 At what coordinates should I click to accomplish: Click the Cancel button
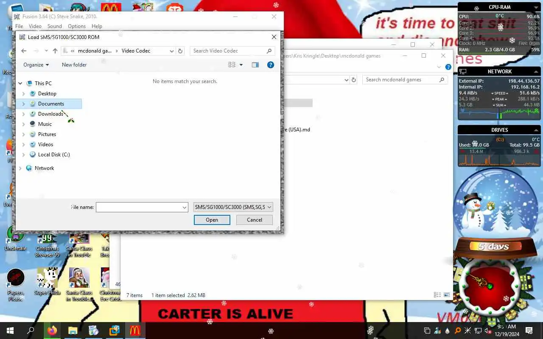(x=255, y=220)
